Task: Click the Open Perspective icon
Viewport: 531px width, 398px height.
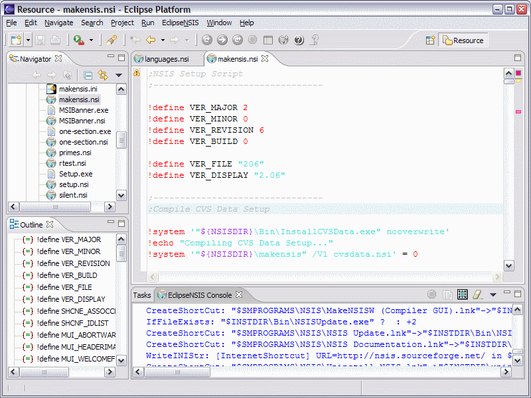Action: (x=431, y=40)
